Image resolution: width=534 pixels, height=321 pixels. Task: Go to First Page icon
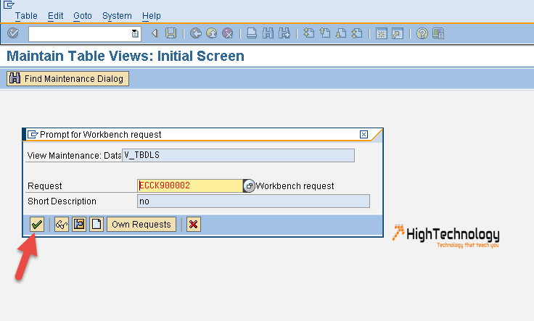[309, 33]
